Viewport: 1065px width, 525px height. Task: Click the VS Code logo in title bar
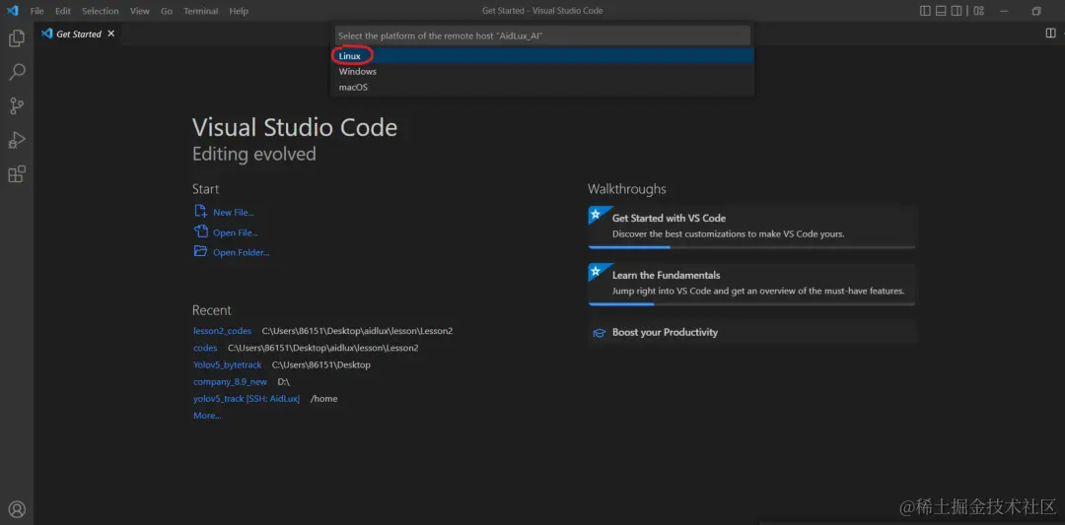tap(12, 11)
